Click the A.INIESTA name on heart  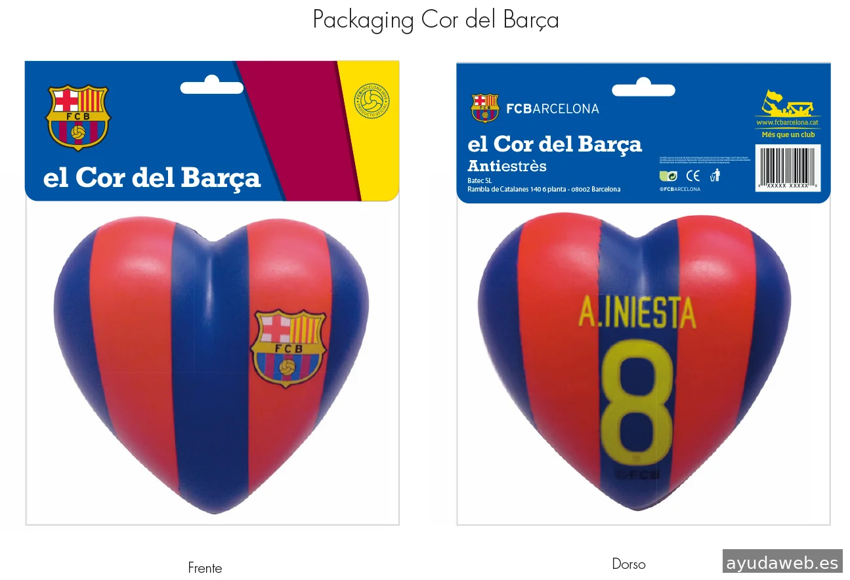pos(637,313)
